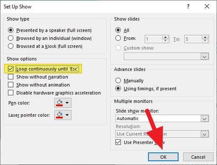Image resolution: width=217 pixels, height=165 pixels.
Task: Toggle Use Presenter View checkbox
Action: pos(118,142)
